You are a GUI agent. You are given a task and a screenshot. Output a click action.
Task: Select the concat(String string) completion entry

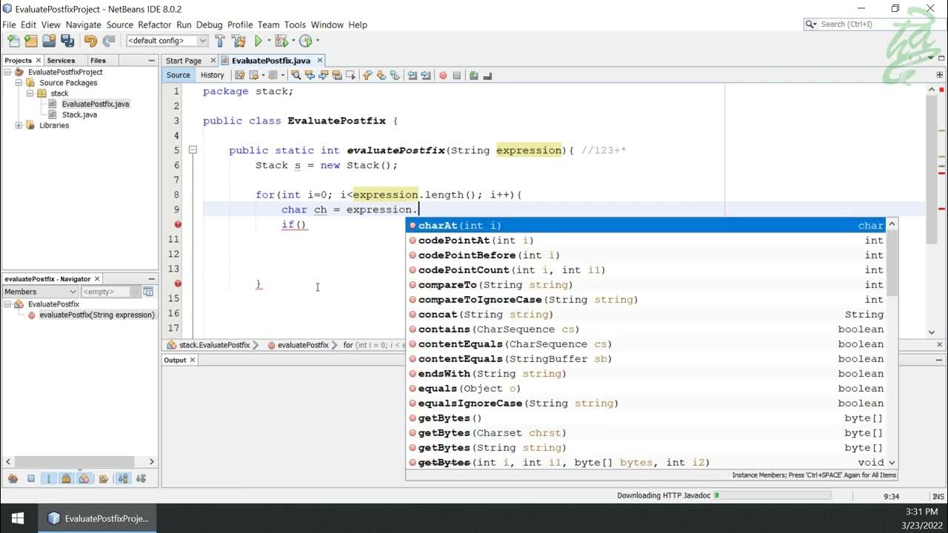646,315
